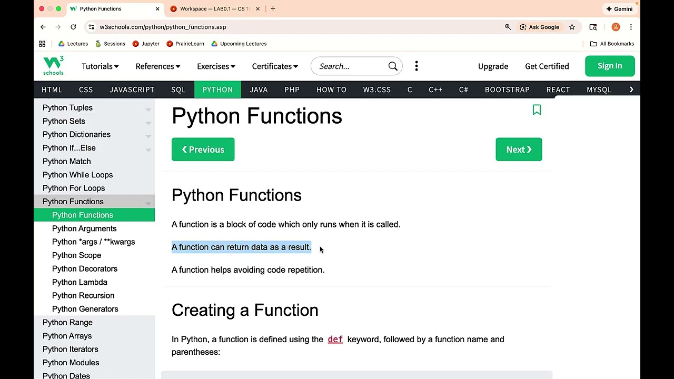Reload the page

coord(73,27)
